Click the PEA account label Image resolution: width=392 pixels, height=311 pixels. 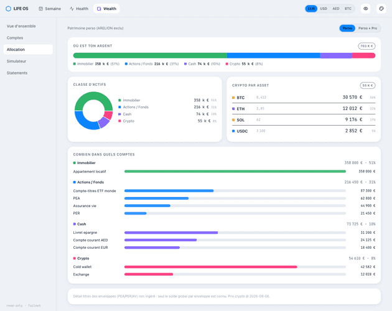(x=77, y=198)
